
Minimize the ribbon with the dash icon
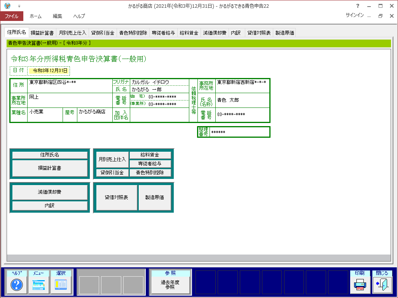[x=369, y=16]
